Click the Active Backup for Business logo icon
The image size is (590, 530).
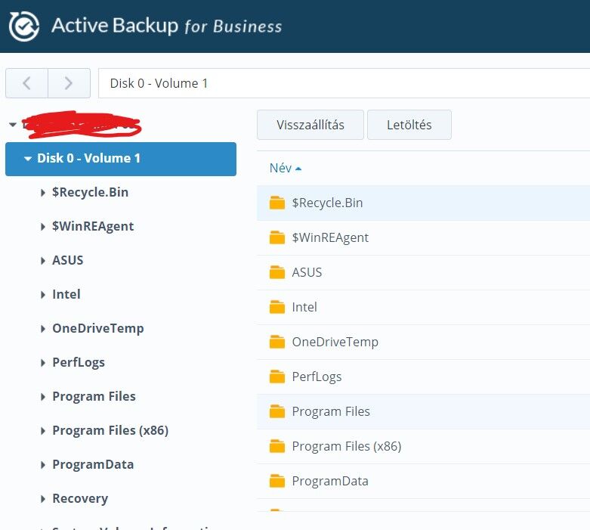click(23, 26)
